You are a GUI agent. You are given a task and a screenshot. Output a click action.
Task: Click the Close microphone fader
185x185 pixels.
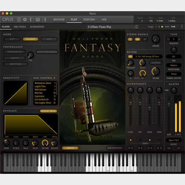pos(131,102)
